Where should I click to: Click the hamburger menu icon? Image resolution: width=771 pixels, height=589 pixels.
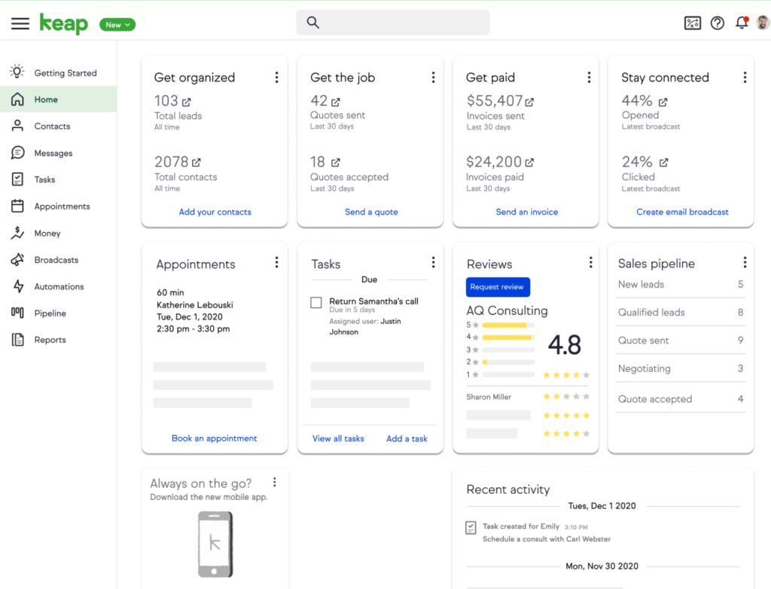point(20,23)
